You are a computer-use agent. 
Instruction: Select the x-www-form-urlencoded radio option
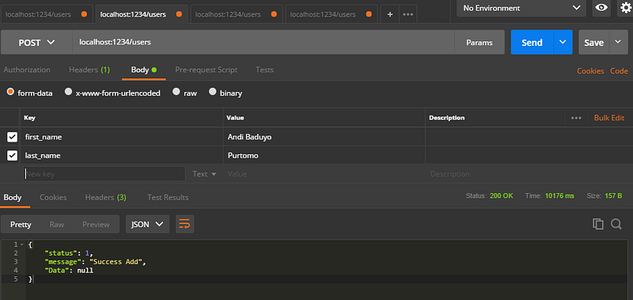[69, 92]
